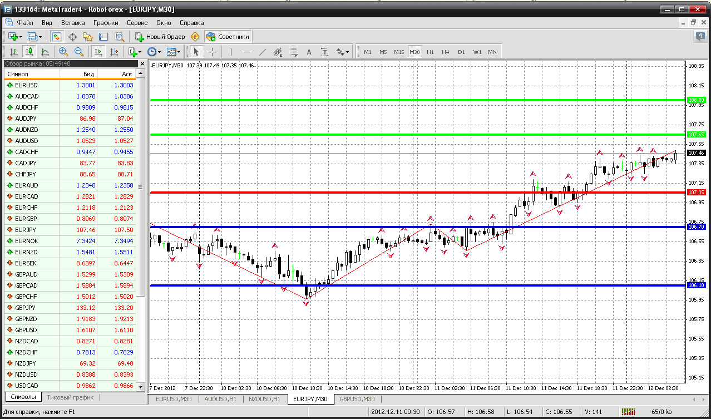711x419 pixels.
Task: Toggle the Navigator folder-star icon
Action: (88, 37)
